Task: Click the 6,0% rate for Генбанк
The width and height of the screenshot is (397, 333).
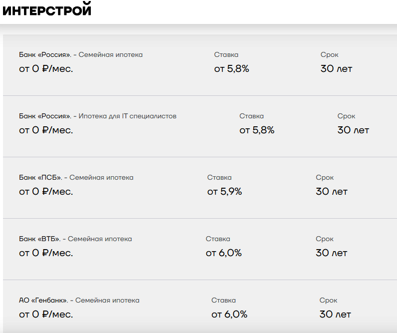Action: [229, 315]
